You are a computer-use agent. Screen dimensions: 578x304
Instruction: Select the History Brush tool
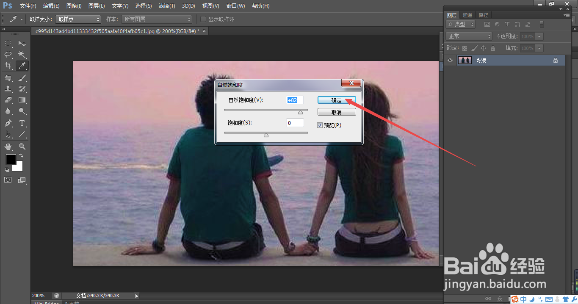pos(22,89)
